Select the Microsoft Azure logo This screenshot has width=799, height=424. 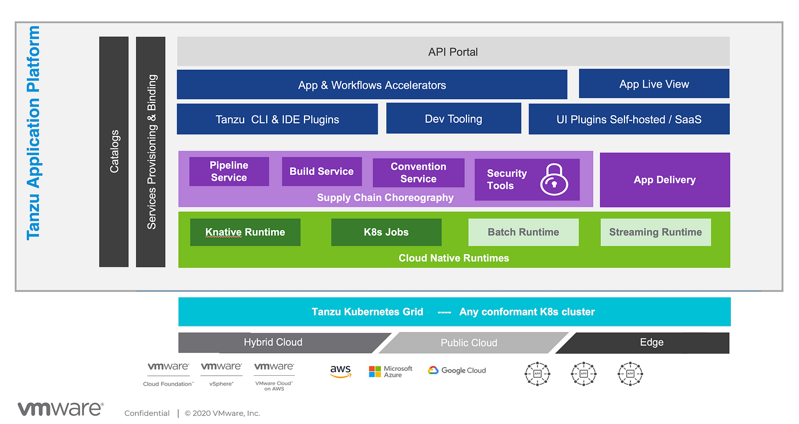391,371
